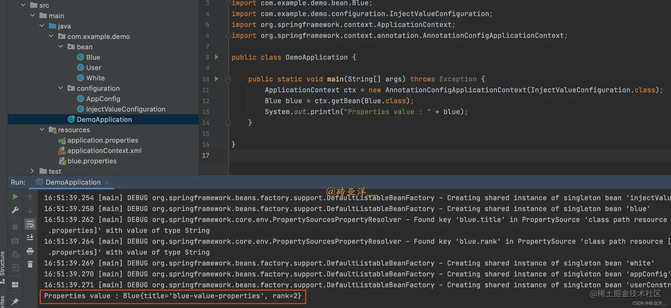Click 'DemoApplication' class name in line 8
671x308 pixels.
(x=316, y=57)
